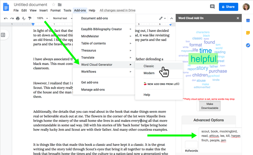Image resolution: width=253 pixels, height=155 pixels.
Task: Open the comments history icon
Action: [212, 7]
